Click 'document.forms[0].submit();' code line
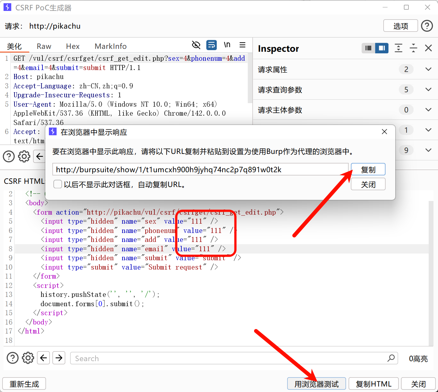Image resolution: width=438 pixels, height=392 pixels. pyautogui.click(x=92, y=304)
